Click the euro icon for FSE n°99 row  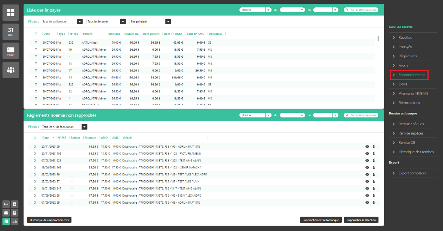pos(374,147)
